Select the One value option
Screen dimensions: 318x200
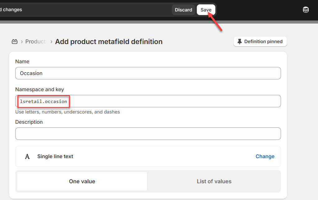[x=82, y=181]
